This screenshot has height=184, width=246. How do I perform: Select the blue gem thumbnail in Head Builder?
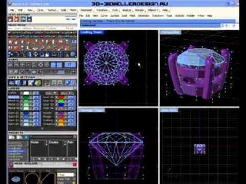tap(16, 179)
